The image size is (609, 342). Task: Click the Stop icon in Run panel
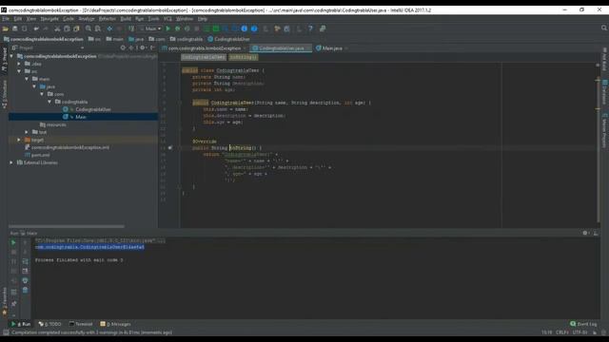13,252
